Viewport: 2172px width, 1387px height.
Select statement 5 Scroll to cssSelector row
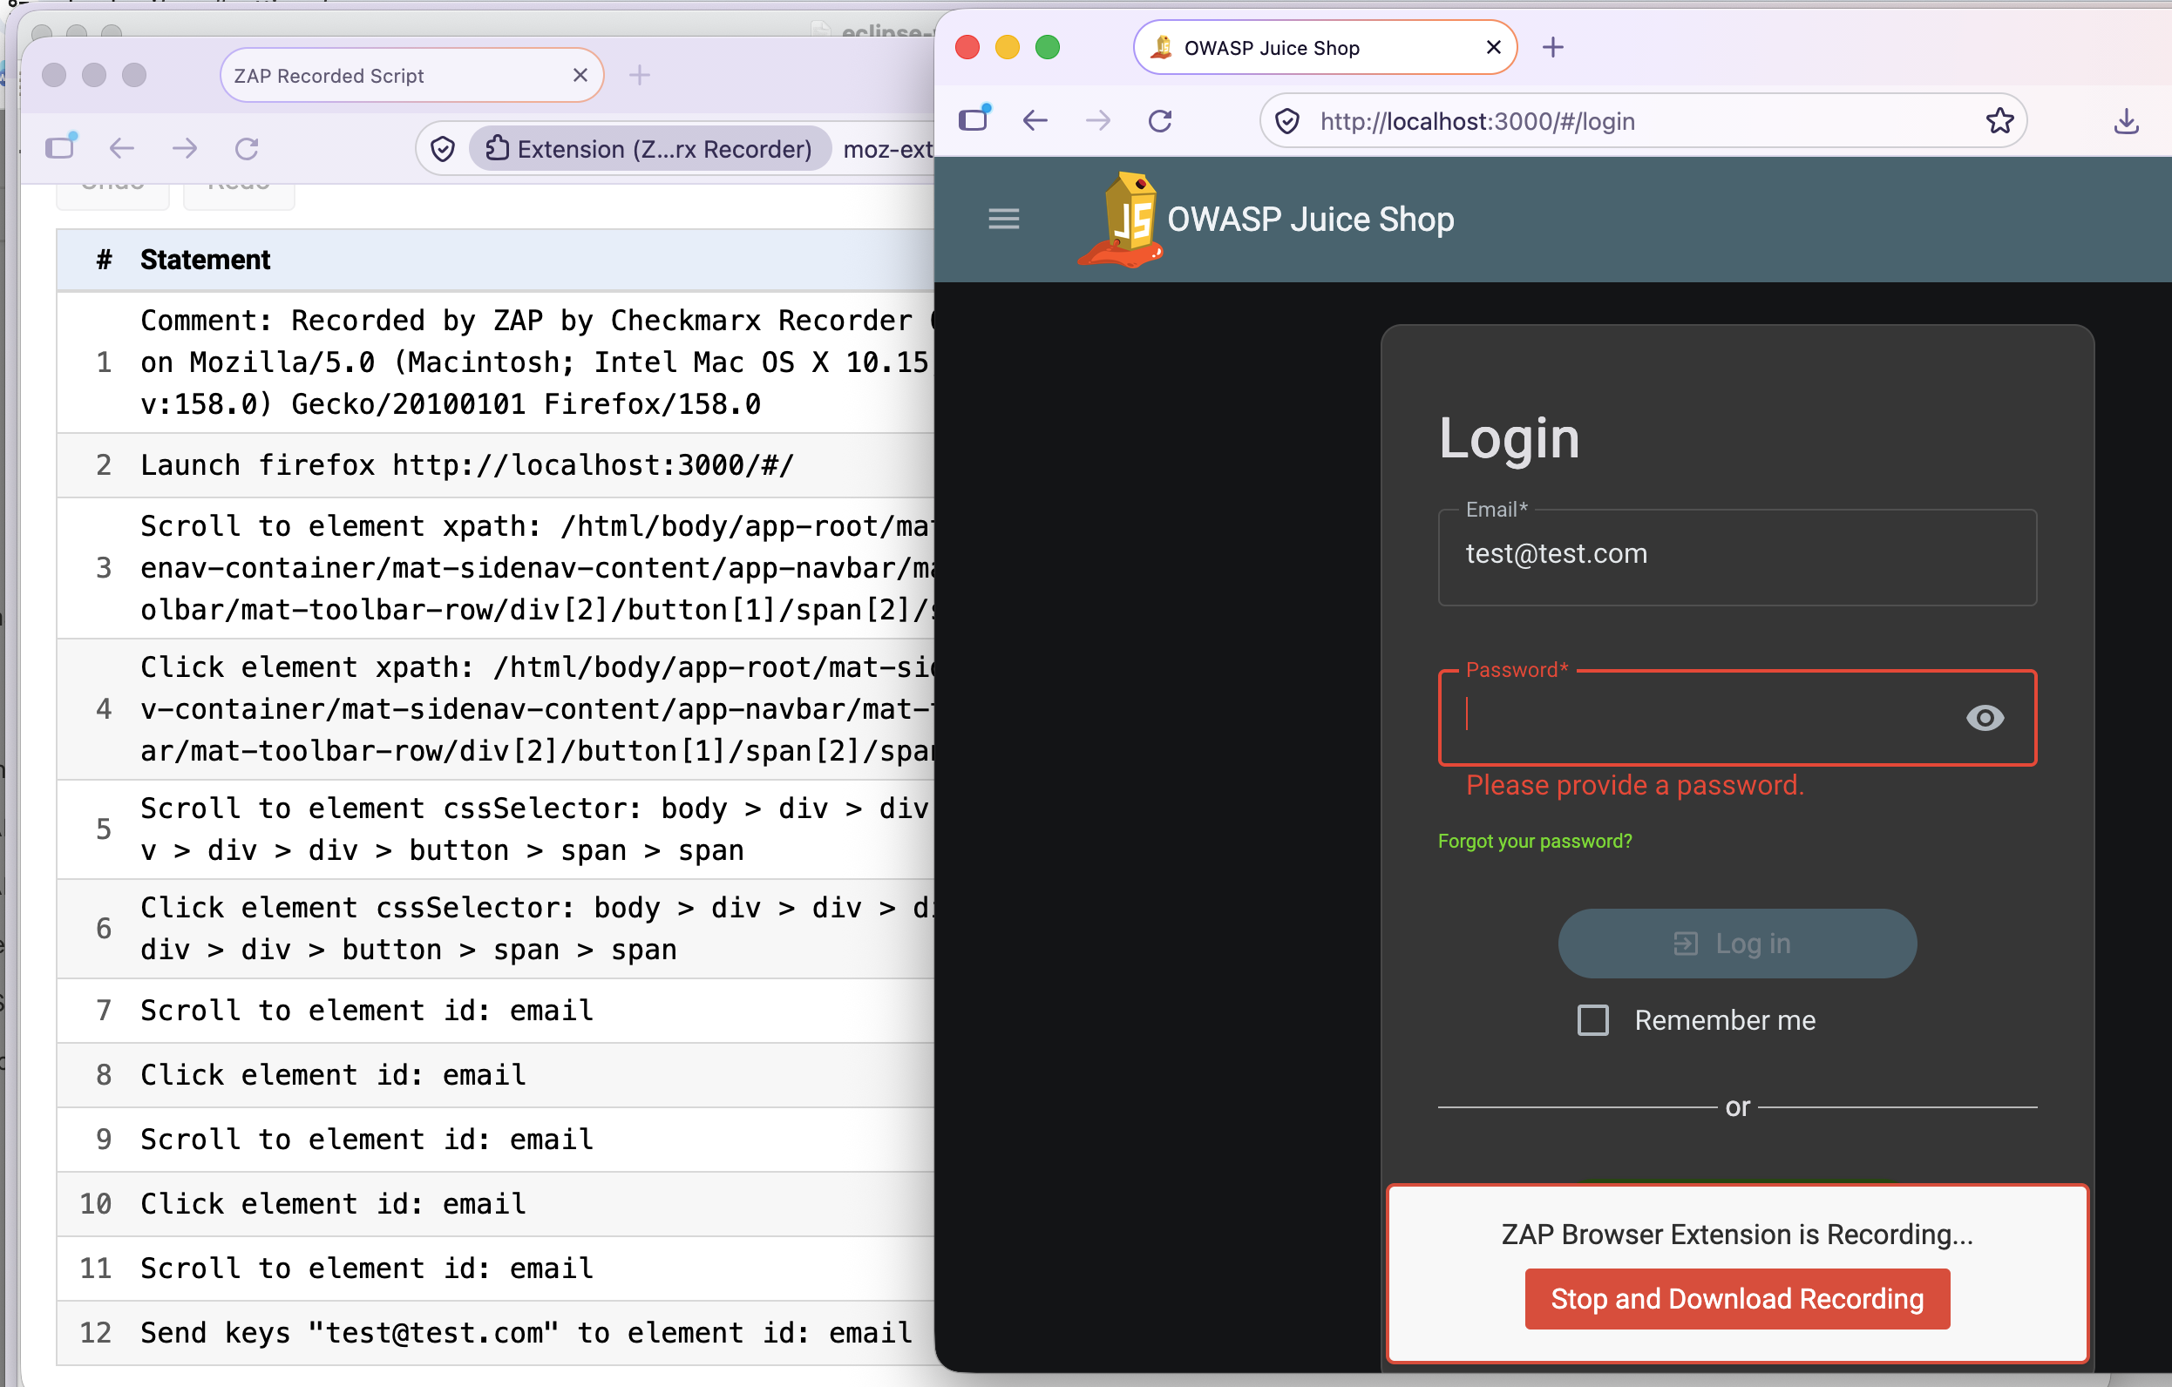coord(495,829)
